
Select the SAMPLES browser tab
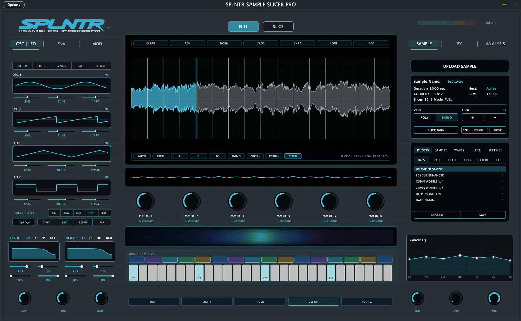point(441,150)
